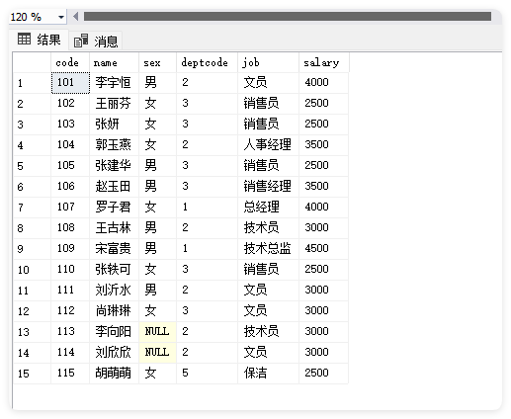The image size is (511, 419).
Task: Click the name cell 罗子君
Action: (x=114, y=208)
